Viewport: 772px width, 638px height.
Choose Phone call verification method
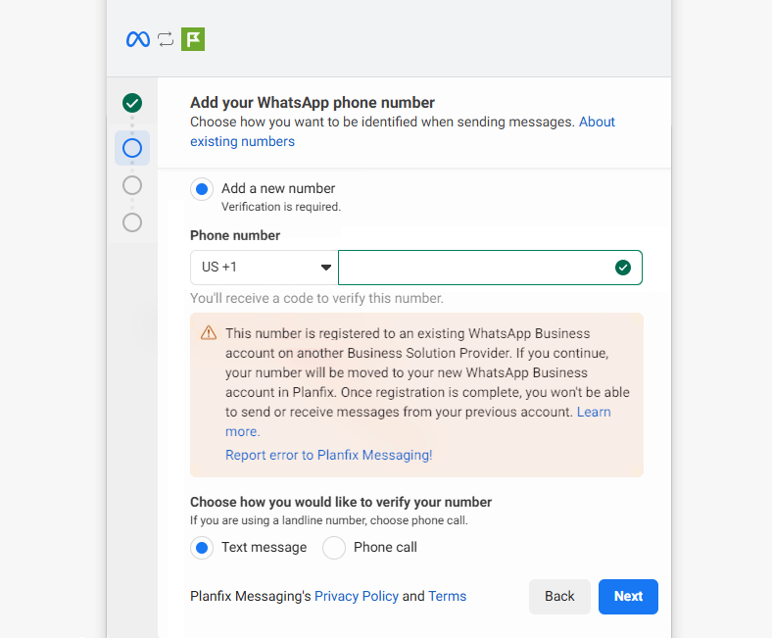[x=334, y=548]
